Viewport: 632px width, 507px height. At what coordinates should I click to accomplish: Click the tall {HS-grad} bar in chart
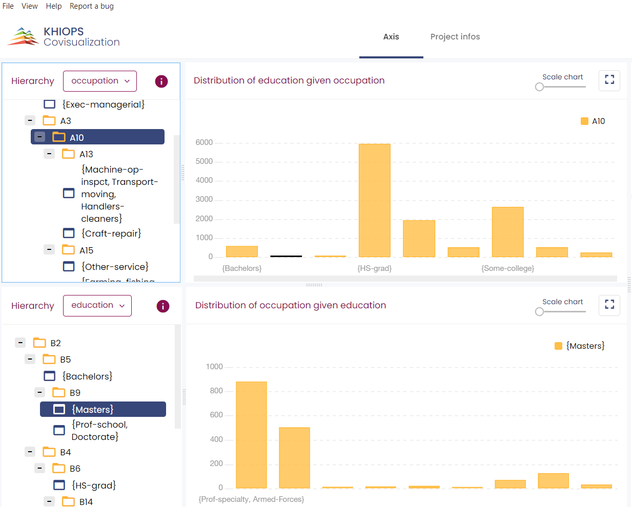[x=374, y=200]
